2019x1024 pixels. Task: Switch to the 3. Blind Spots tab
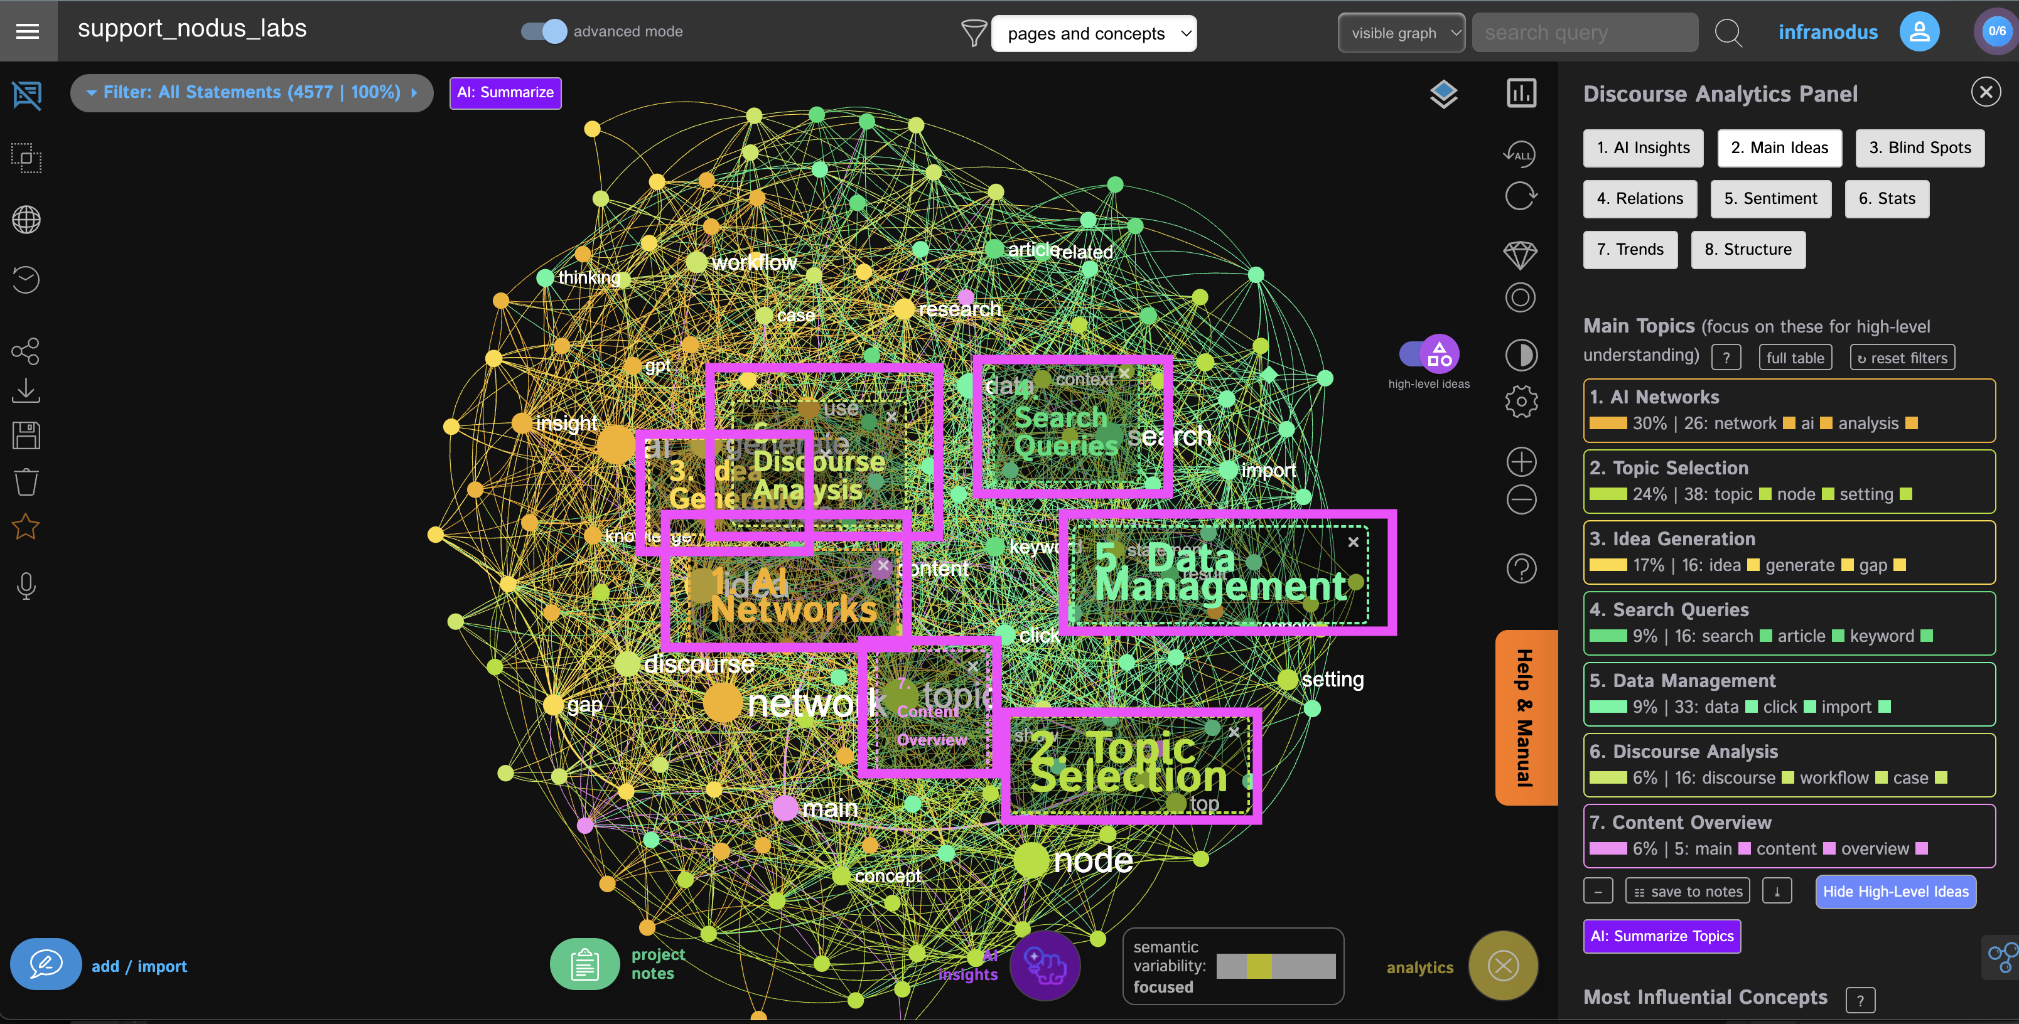(1919, 148)
